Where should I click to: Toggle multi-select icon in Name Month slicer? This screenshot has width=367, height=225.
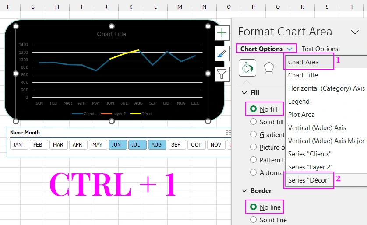coord(228,133)
